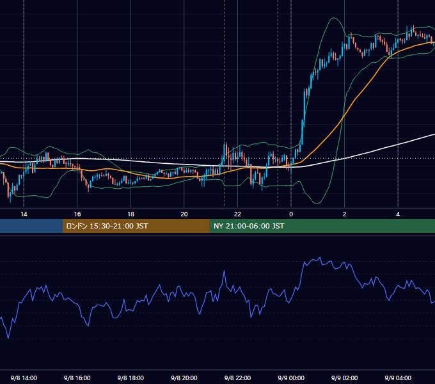Click the 9/8 18:00 date label

130,378
